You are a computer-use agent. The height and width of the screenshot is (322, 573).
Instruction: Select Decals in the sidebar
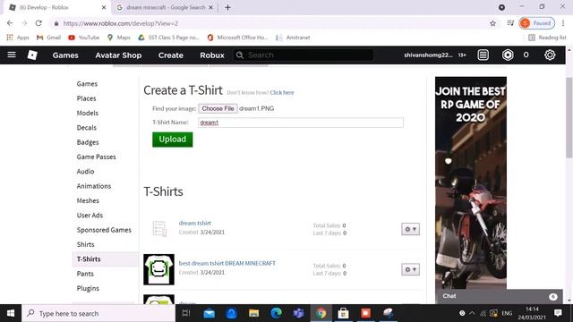(x=87, y=127)
